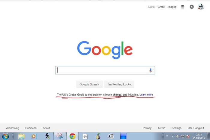Image resolution: width=210 pixels, height=140 pixels.
Task: Click the IT language indicator
Action: click(x=167, y=136)
